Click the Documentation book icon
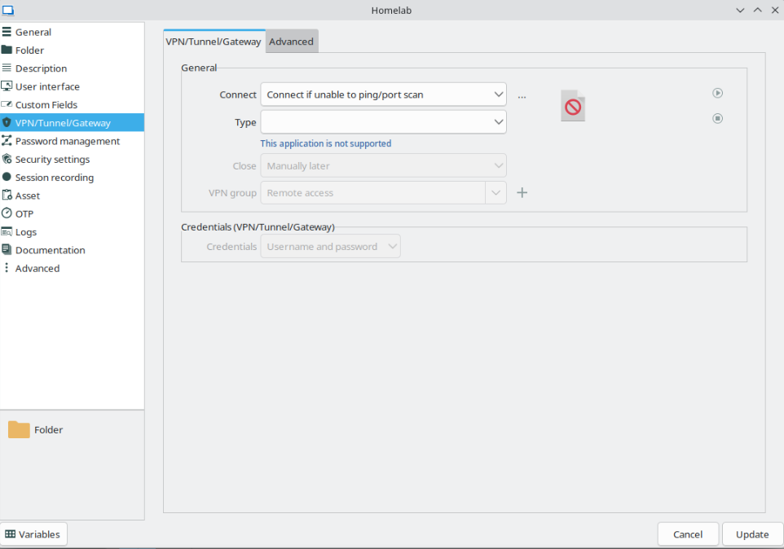This screenshot has width=784, height=549. tap(7, 250)
